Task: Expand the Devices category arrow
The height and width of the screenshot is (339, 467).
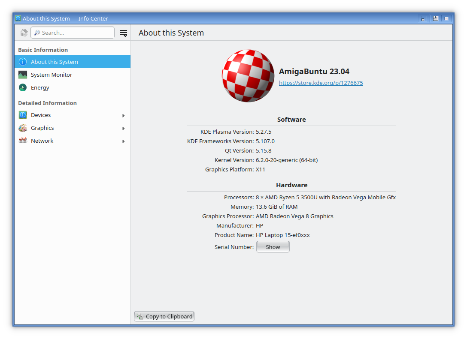Action: pyautogui.click(x=123, y=115)
